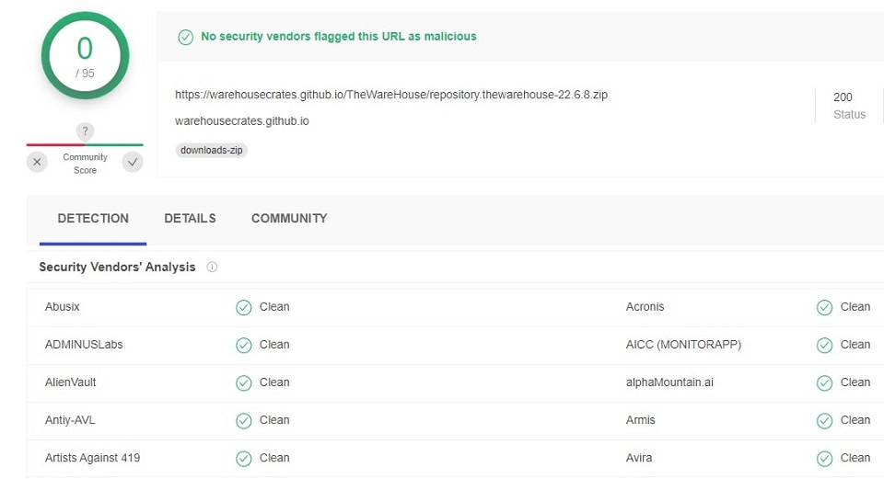Screen dimensions: 884x479
Task: Click the ADMINUSLabs vendor name
Action: click(84, 345)
